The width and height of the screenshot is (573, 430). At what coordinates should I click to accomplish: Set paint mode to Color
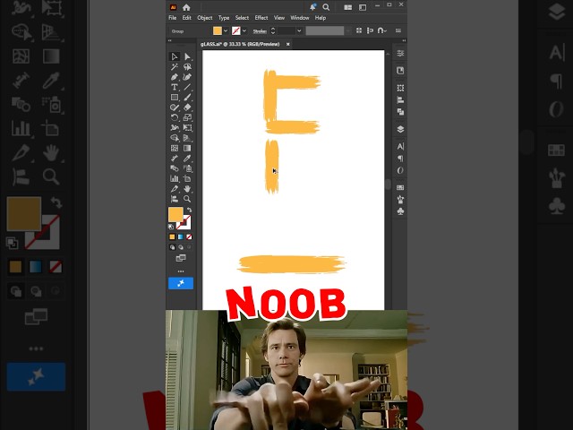[x=172, y=236]
